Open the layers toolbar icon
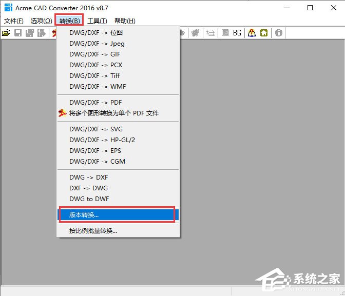 pyautogui.click(x=210, y=33)
